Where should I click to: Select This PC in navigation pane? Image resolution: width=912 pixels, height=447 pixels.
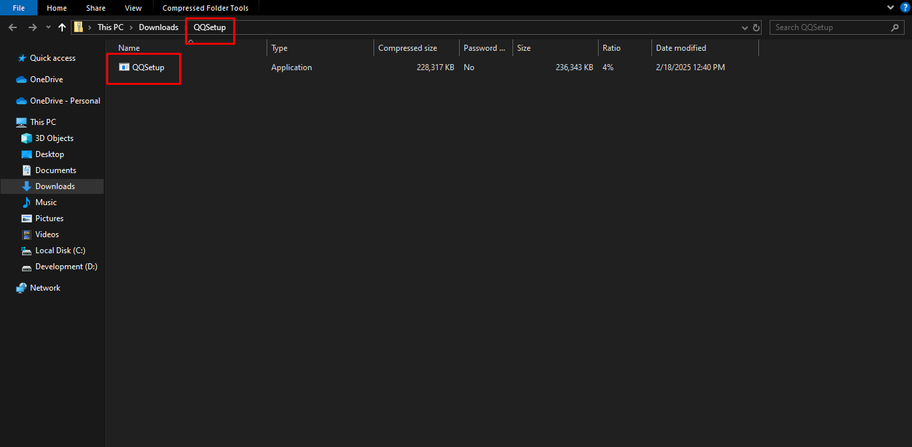(43, 122)
